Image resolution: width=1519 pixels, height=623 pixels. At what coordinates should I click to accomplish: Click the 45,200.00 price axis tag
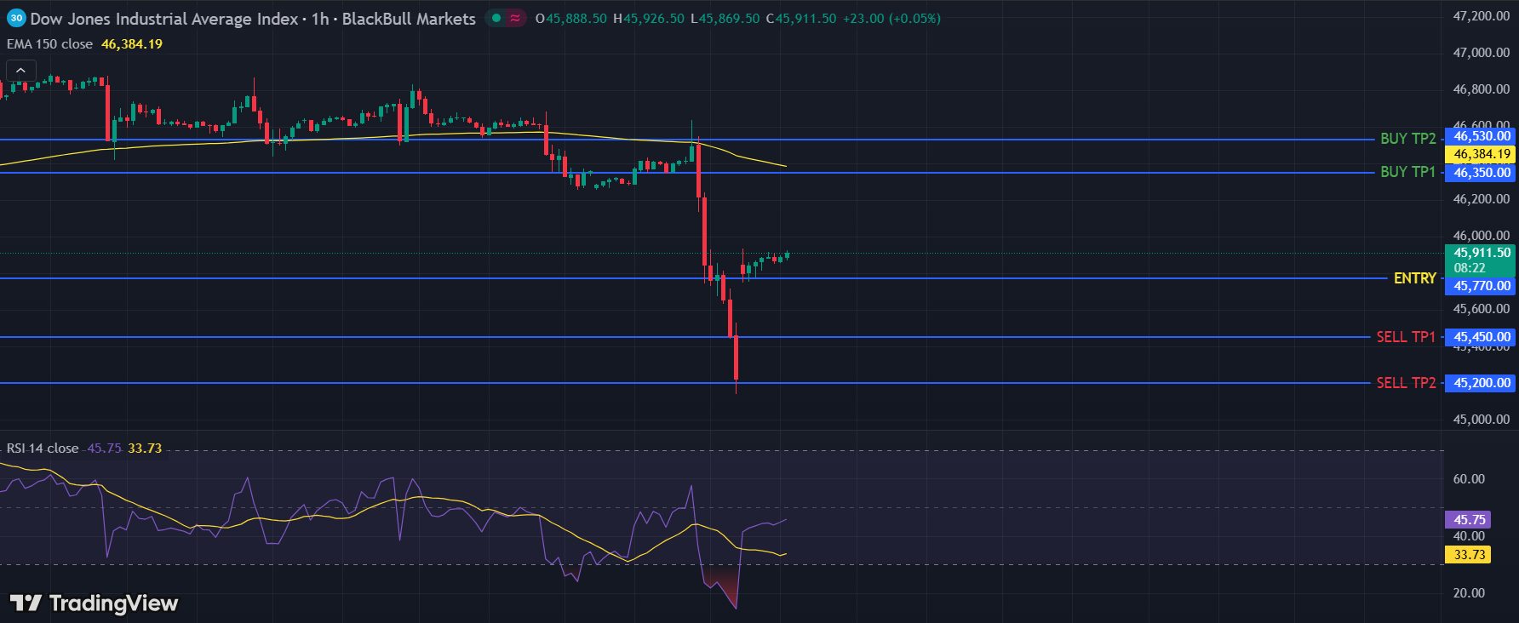tap(1482, 383)
